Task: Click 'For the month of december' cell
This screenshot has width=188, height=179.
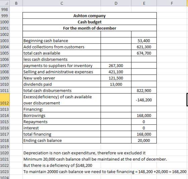Action: tap(90, 28)
